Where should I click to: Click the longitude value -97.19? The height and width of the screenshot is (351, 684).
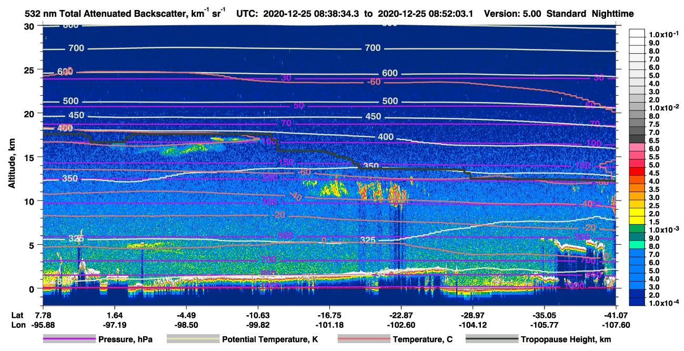click(x=115, y=325)
